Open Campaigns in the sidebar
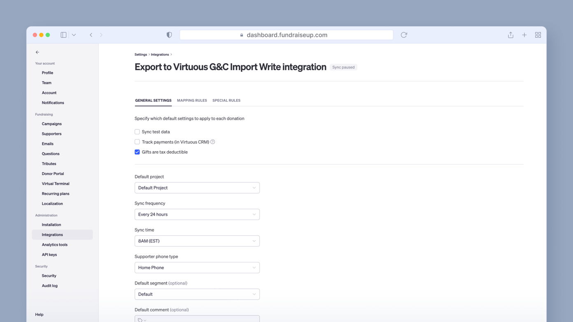The height and width of the screenshot is (322, 573). point(51,124)
